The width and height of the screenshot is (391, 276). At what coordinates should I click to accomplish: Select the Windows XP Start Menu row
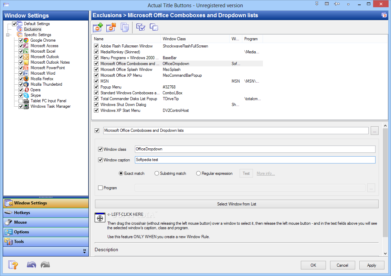pos(177,110)
